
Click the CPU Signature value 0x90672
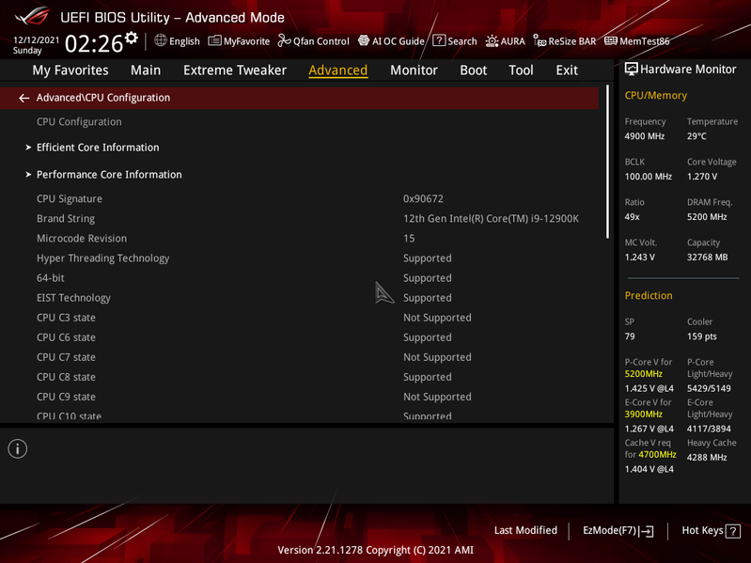click(423, 198)
